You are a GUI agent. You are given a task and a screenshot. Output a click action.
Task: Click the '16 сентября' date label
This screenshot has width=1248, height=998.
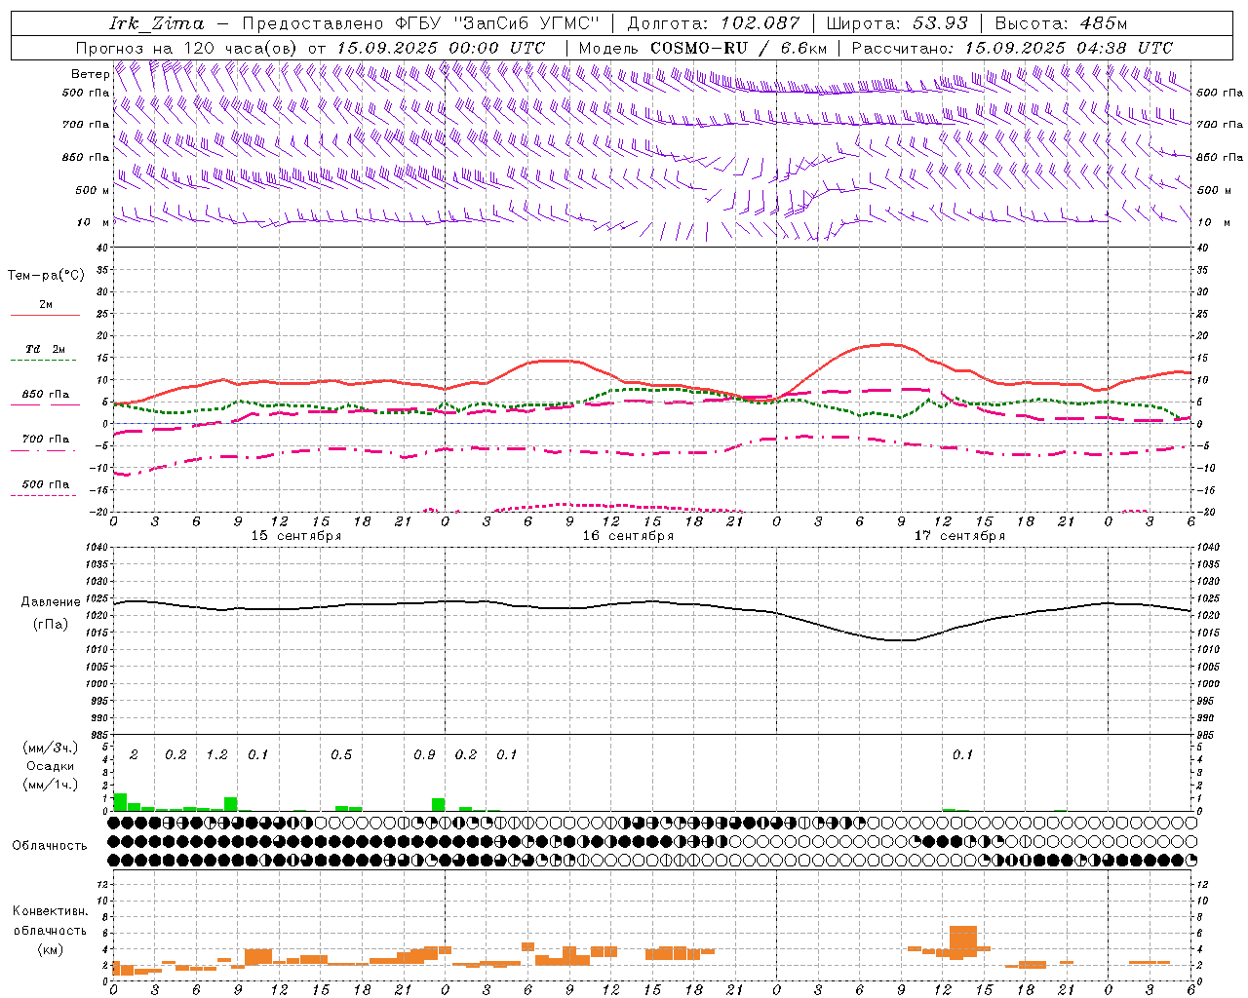click(628, 536)
